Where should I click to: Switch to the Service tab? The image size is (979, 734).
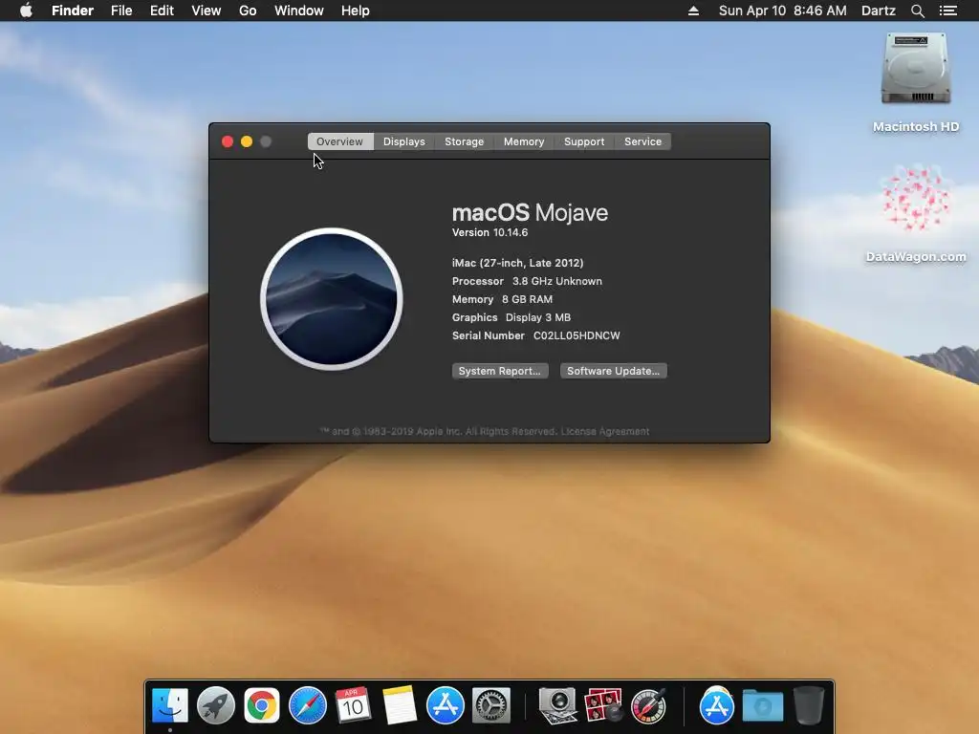[x=643, y=141]
